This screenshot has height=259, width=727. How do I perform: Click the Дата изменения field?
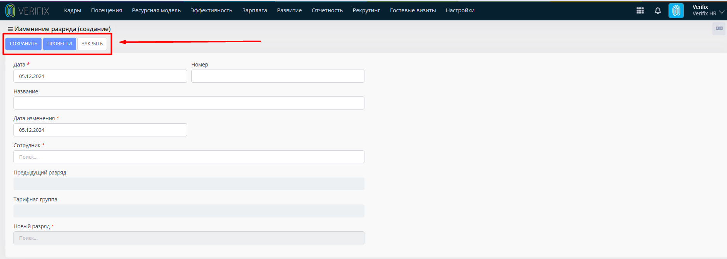click(x=100, y=130)
